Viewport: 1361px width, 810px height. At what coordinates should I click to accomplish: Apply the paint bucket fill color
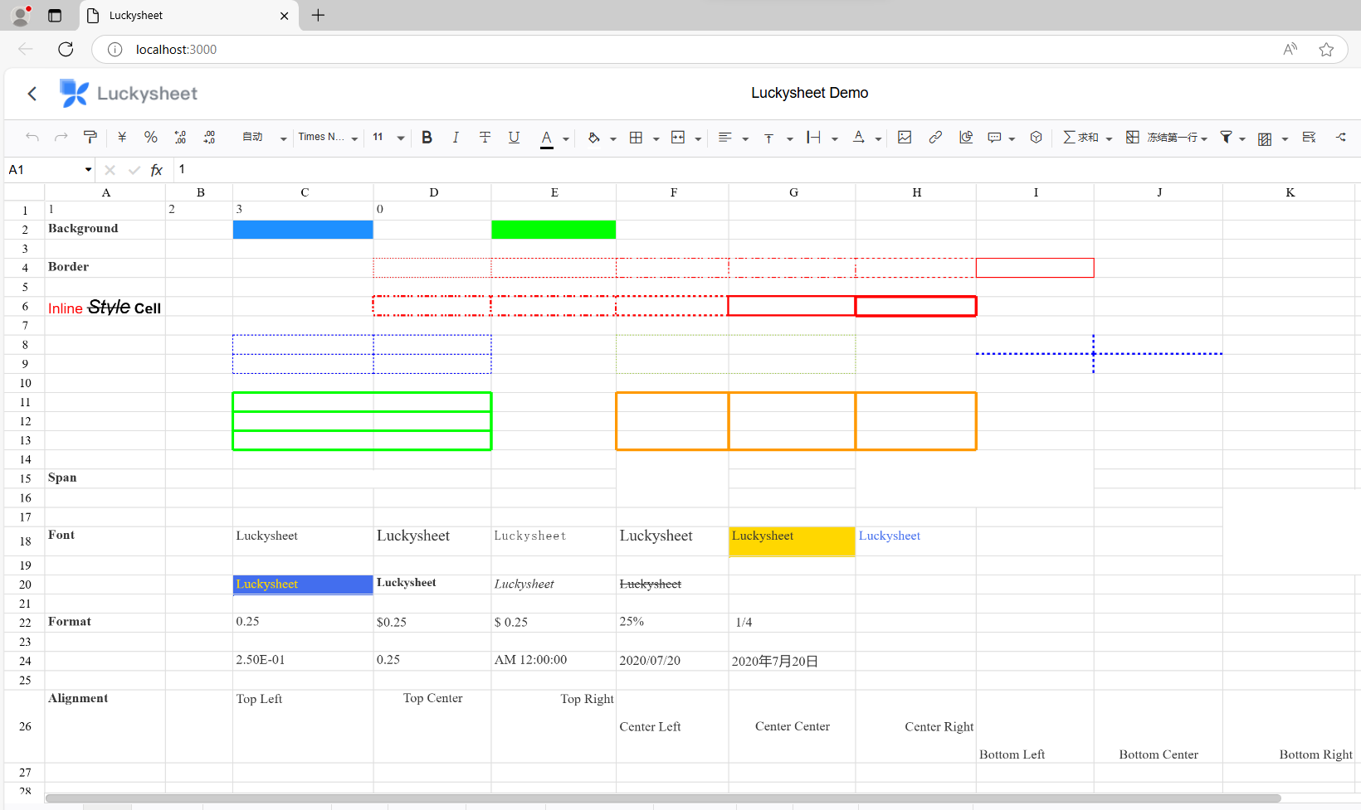(x=593, y=138)
